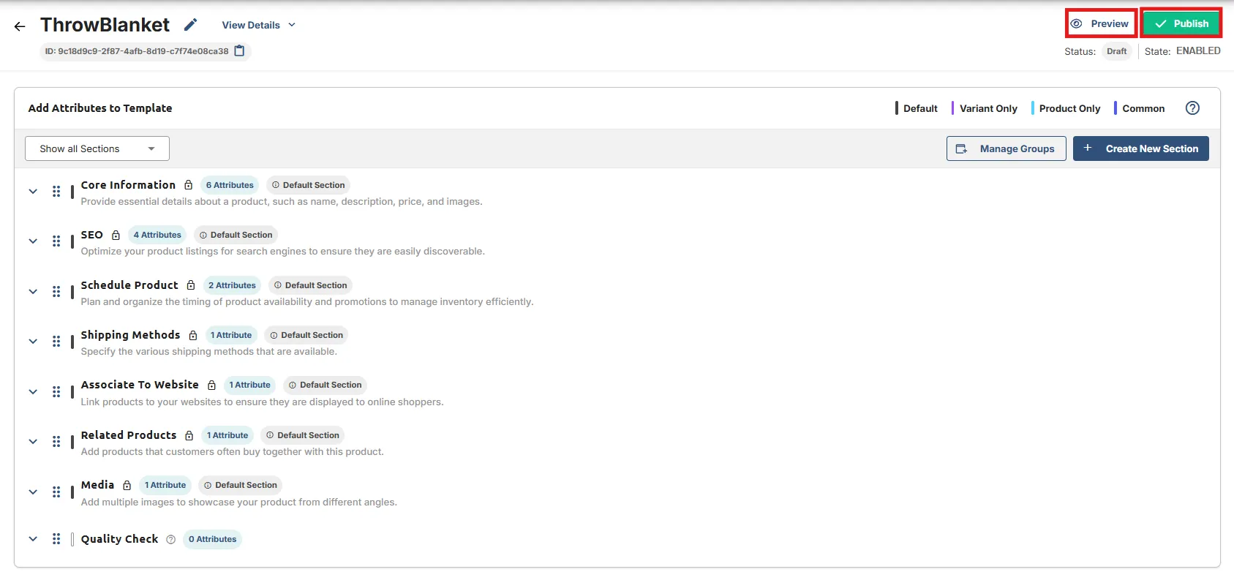Expand the Associate To Website section
This screenshot has width=1234, height=572.
pos(33,392)
